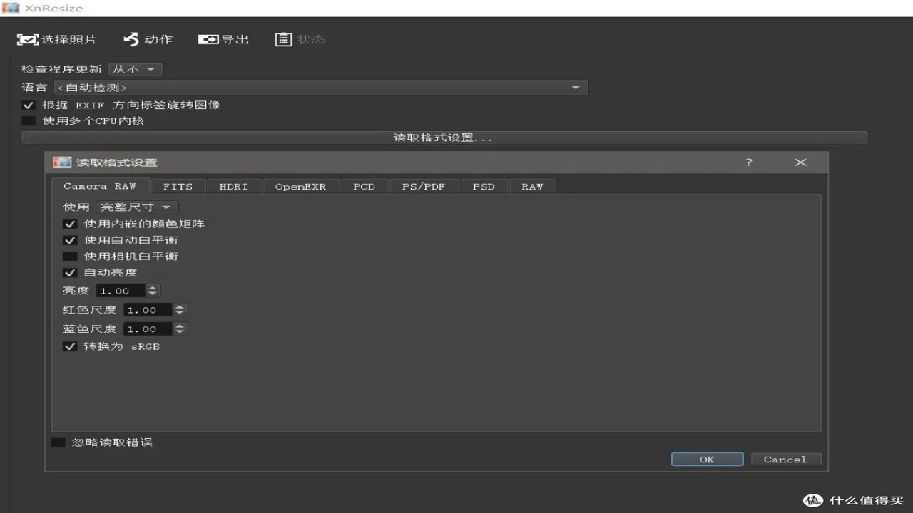Switch to the 动作 section
The height and width of the screenshot is (513, 913).
pyautogui.click(x=148, y=40)
